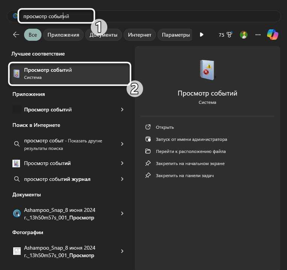Expand chevron for "просмотр событий журнал" suggestion
The height and width of the screenshot is (270, 287).
click(x=122, y=179)
